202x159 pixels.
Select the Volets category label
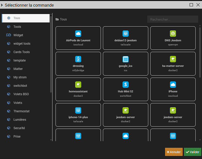point(18,103)
